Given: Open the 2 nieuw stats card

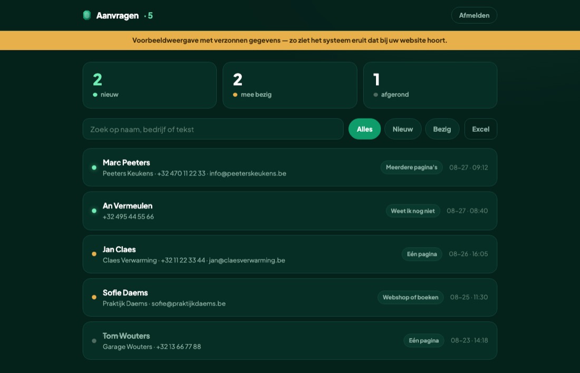Looking at the screenshot, I should pos(149,85).
